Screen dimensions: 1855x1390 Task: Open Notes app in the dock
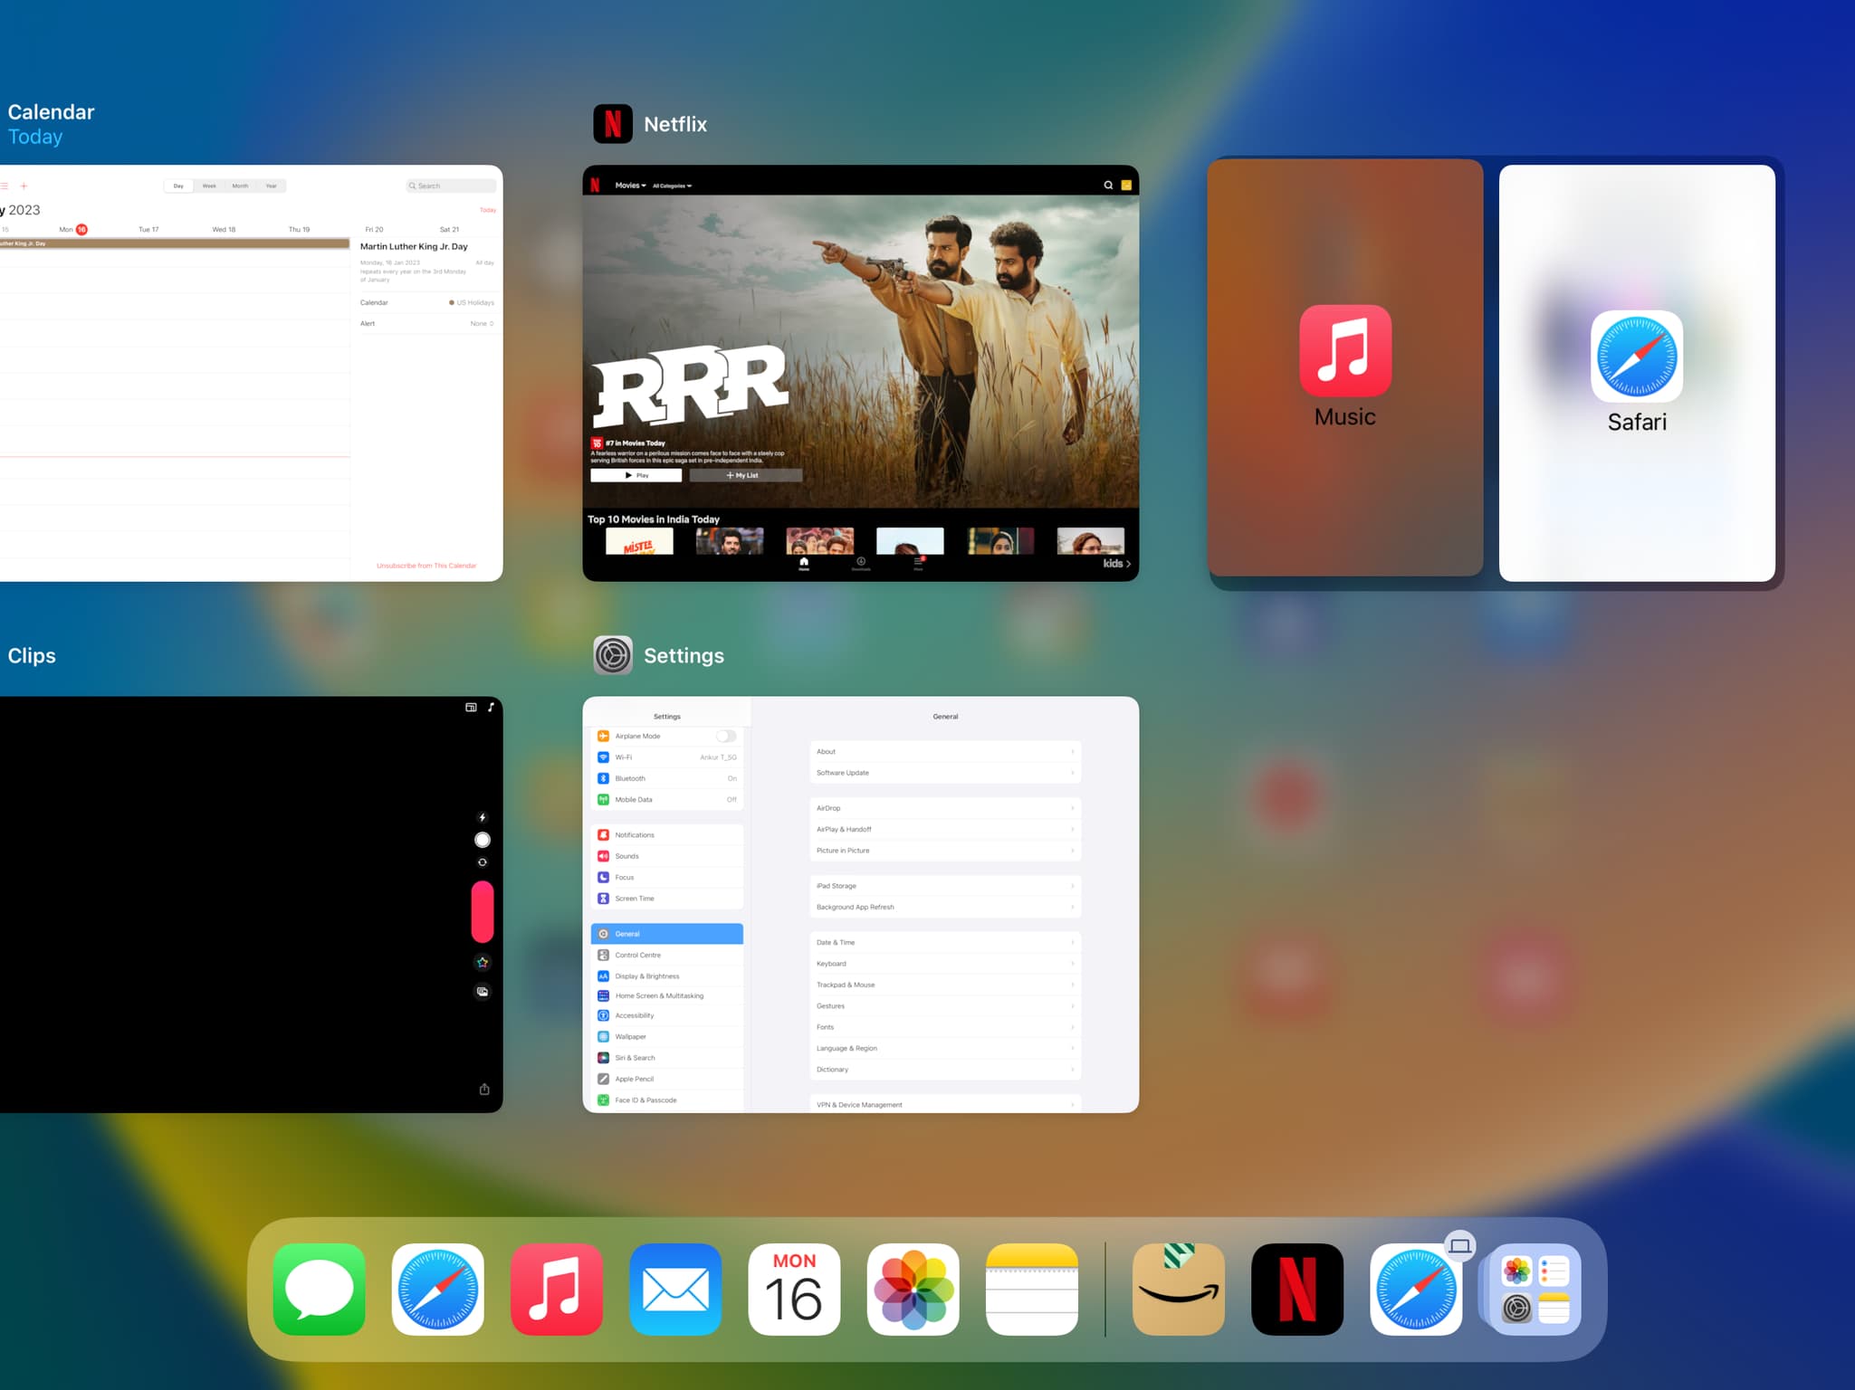1031,1289
